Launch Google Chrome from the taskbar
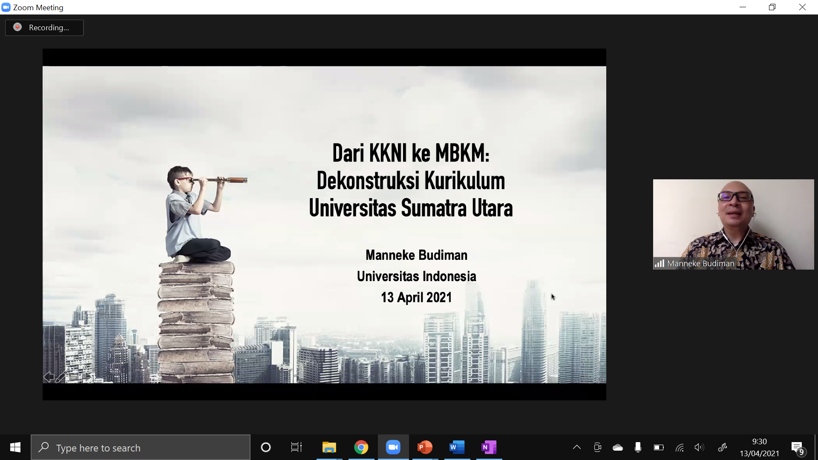 pyautogui.click(x=361, y=447)
